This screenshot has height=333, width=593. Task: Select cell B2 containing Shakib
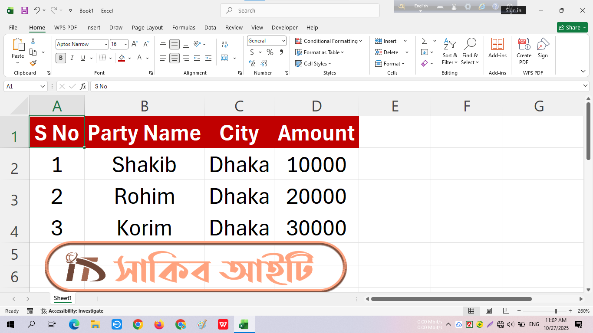pos(144,164)
